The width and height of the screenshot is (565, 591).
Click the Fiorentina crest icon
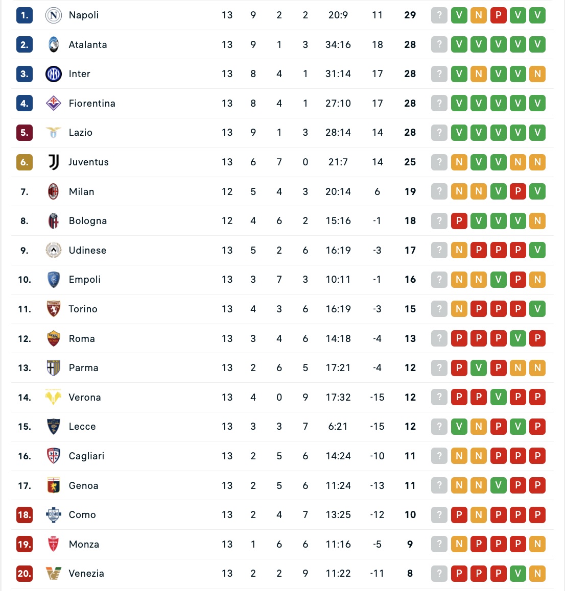click(x=54, y=103)
